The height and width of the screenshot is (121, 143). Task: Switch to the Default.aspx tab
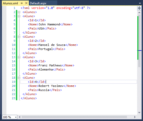(x=38, y=3)
